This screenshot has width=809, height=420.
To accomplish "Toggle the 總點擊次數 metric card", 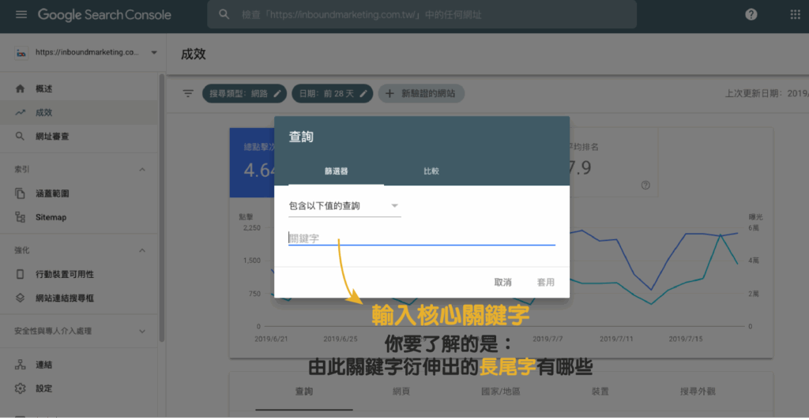I will point(252,163).
